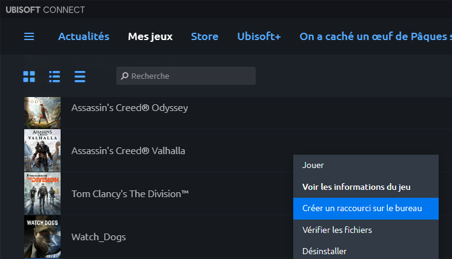Switch to list view with thumbnails
This screenshot has height=259, width=452.
pos(55,76)
